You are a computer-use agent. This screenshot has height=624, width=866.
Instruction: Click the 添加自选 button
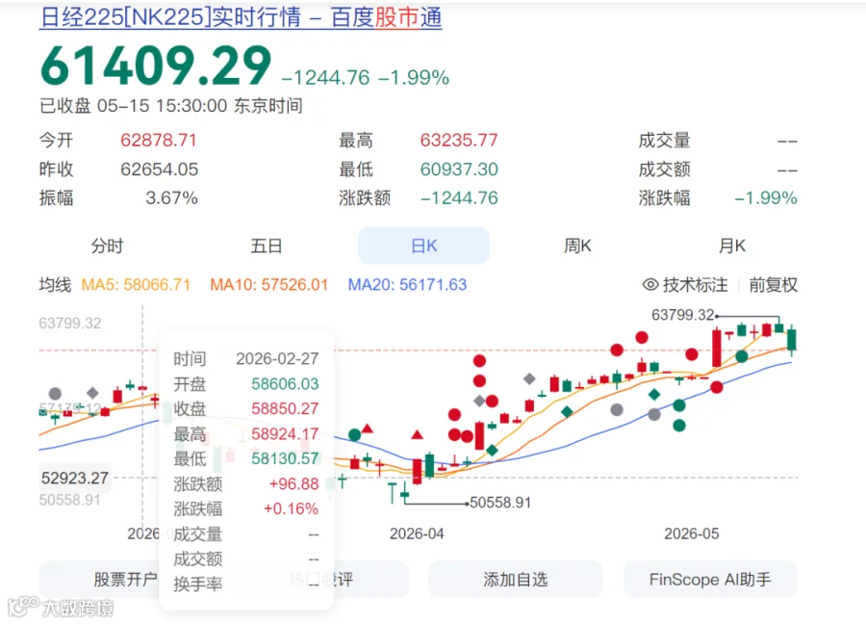[x=516, y=580]
